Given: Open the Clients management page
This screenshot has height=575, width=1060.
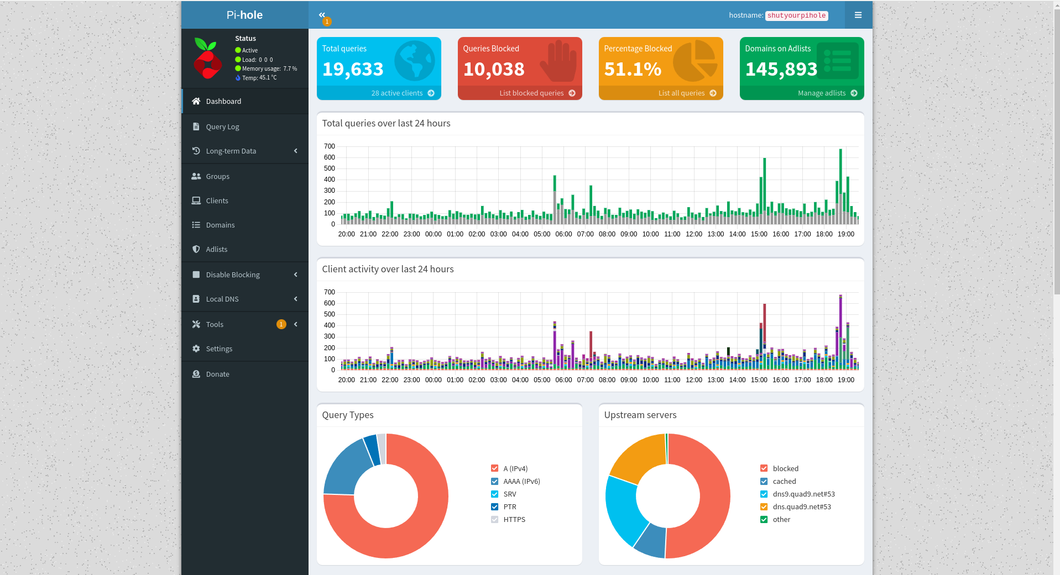Looking at the screenshot, I should tap(216, 201).
